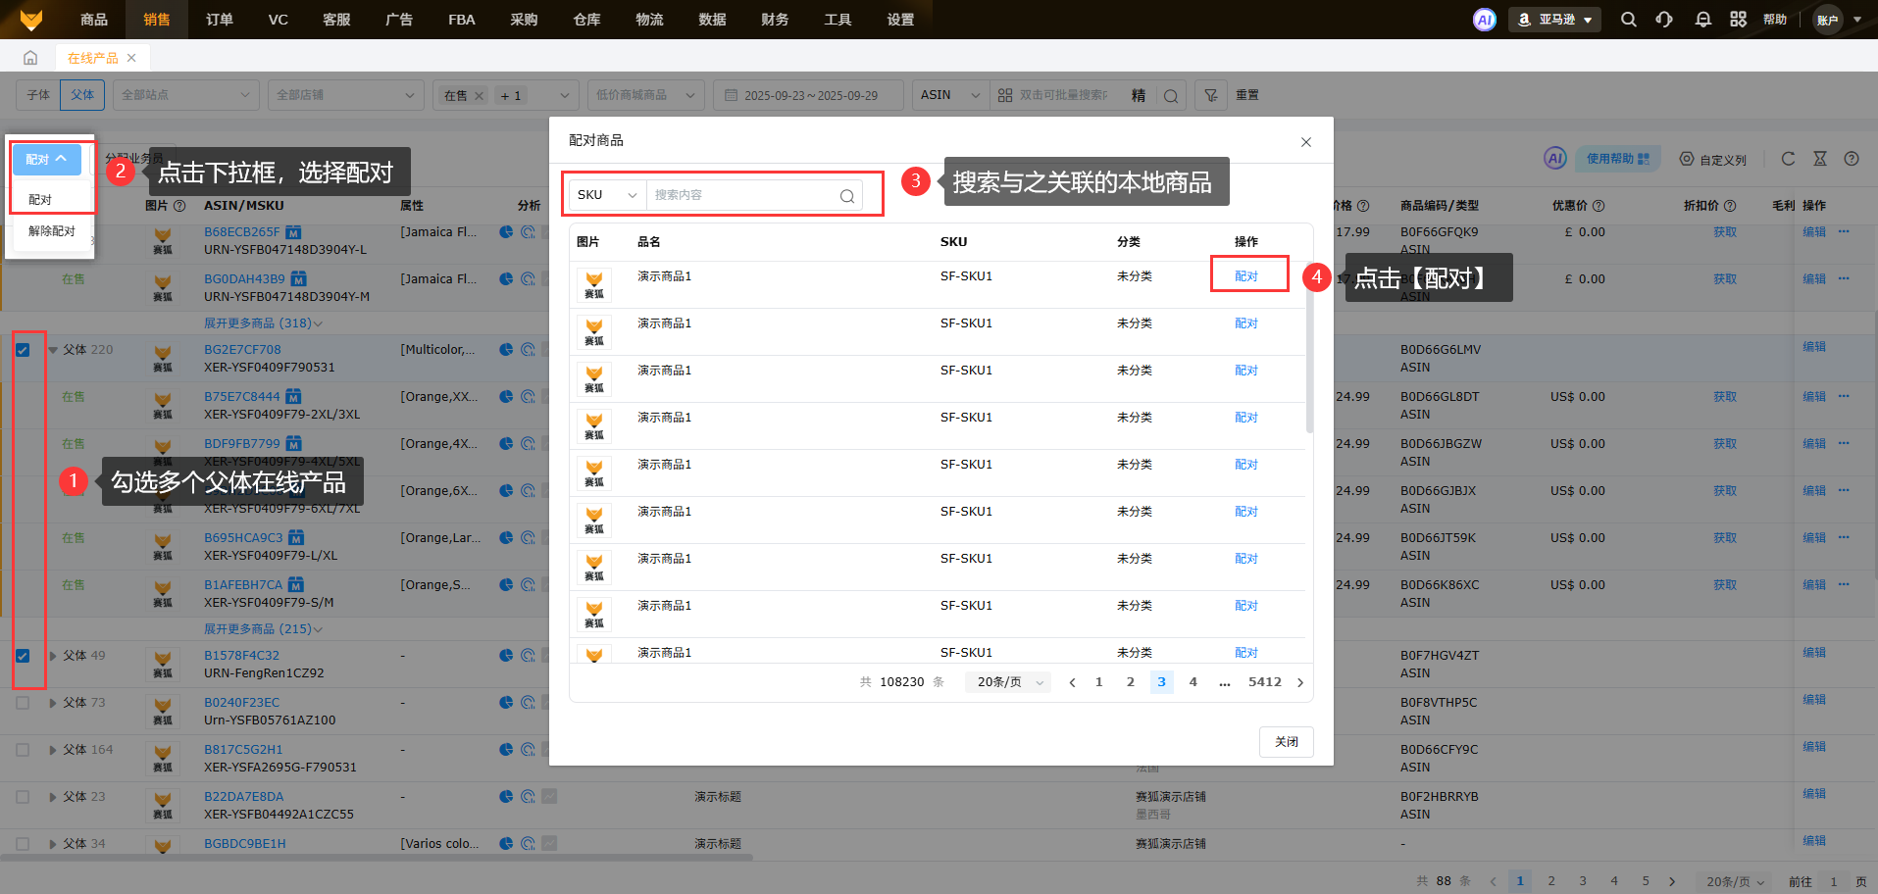Choose 配对 from the open dropdown menu
The image size is (1878, 894).
click(x=40, y=200)
